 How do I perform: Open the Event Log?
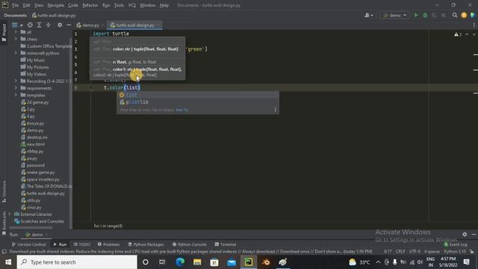point(456,244)
